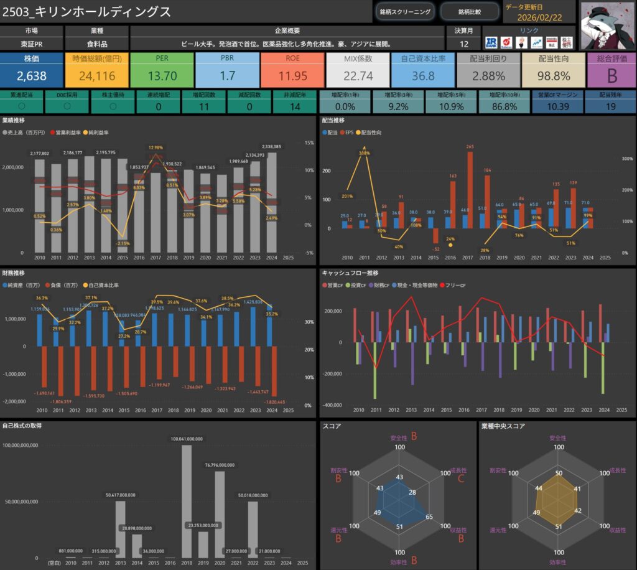Image resolution: width=637 pixels, height=570 pixels.
Task: Open the IR BANK link icon
Action: tap(492, 42)
